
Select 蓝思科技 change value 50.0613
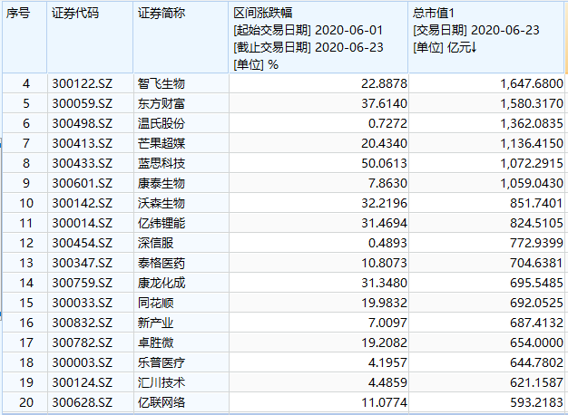[384, 163]
